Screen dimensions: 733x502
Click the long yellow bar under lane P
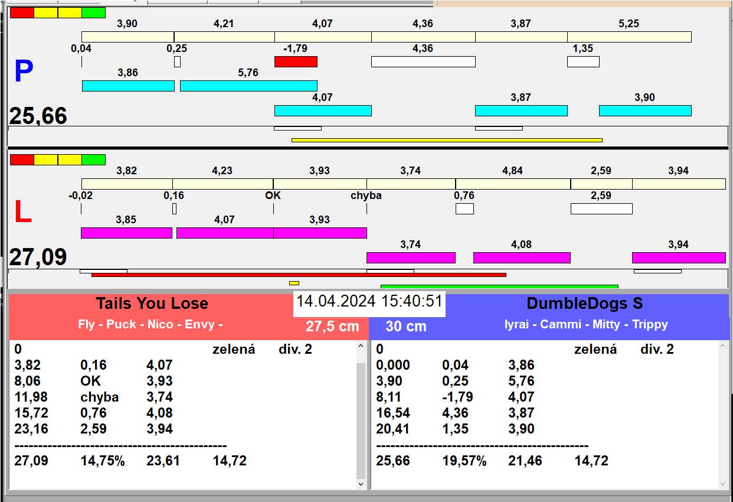tap(447, 141)
